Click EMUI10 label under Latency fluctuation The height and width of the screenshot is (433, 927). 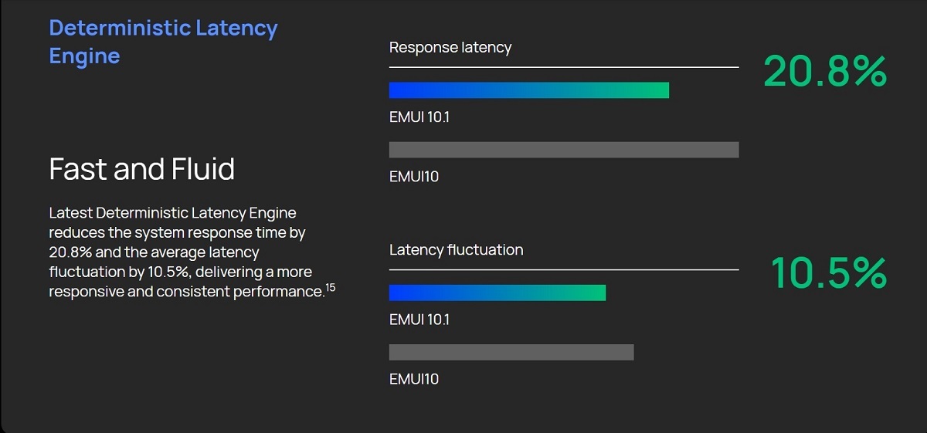(x=414, y=379)
